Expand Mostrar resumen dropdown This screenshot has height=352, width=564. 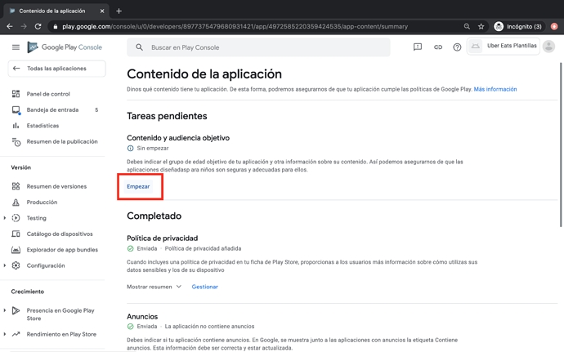pos(154,287)
